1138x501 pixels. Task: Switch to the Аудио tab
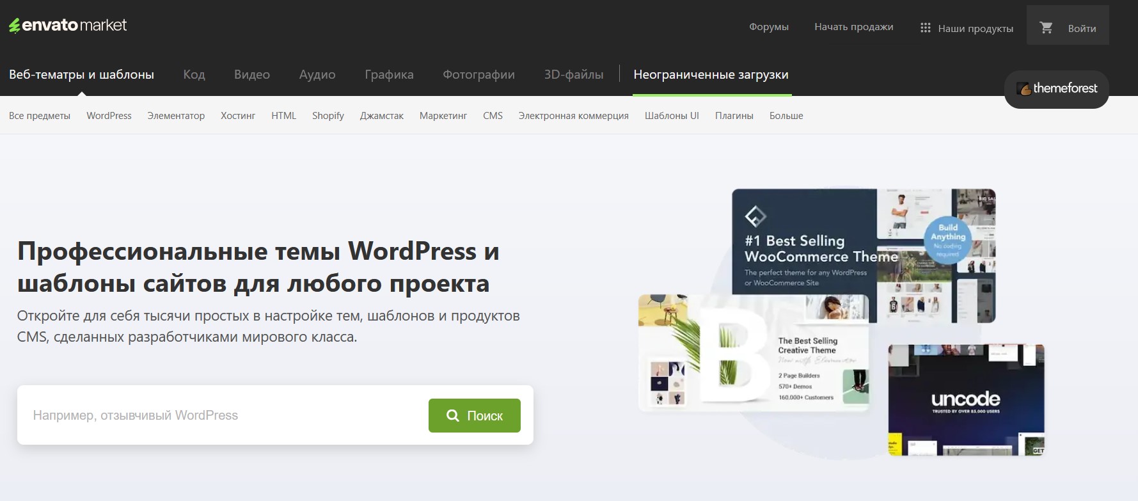click(317, 74)
